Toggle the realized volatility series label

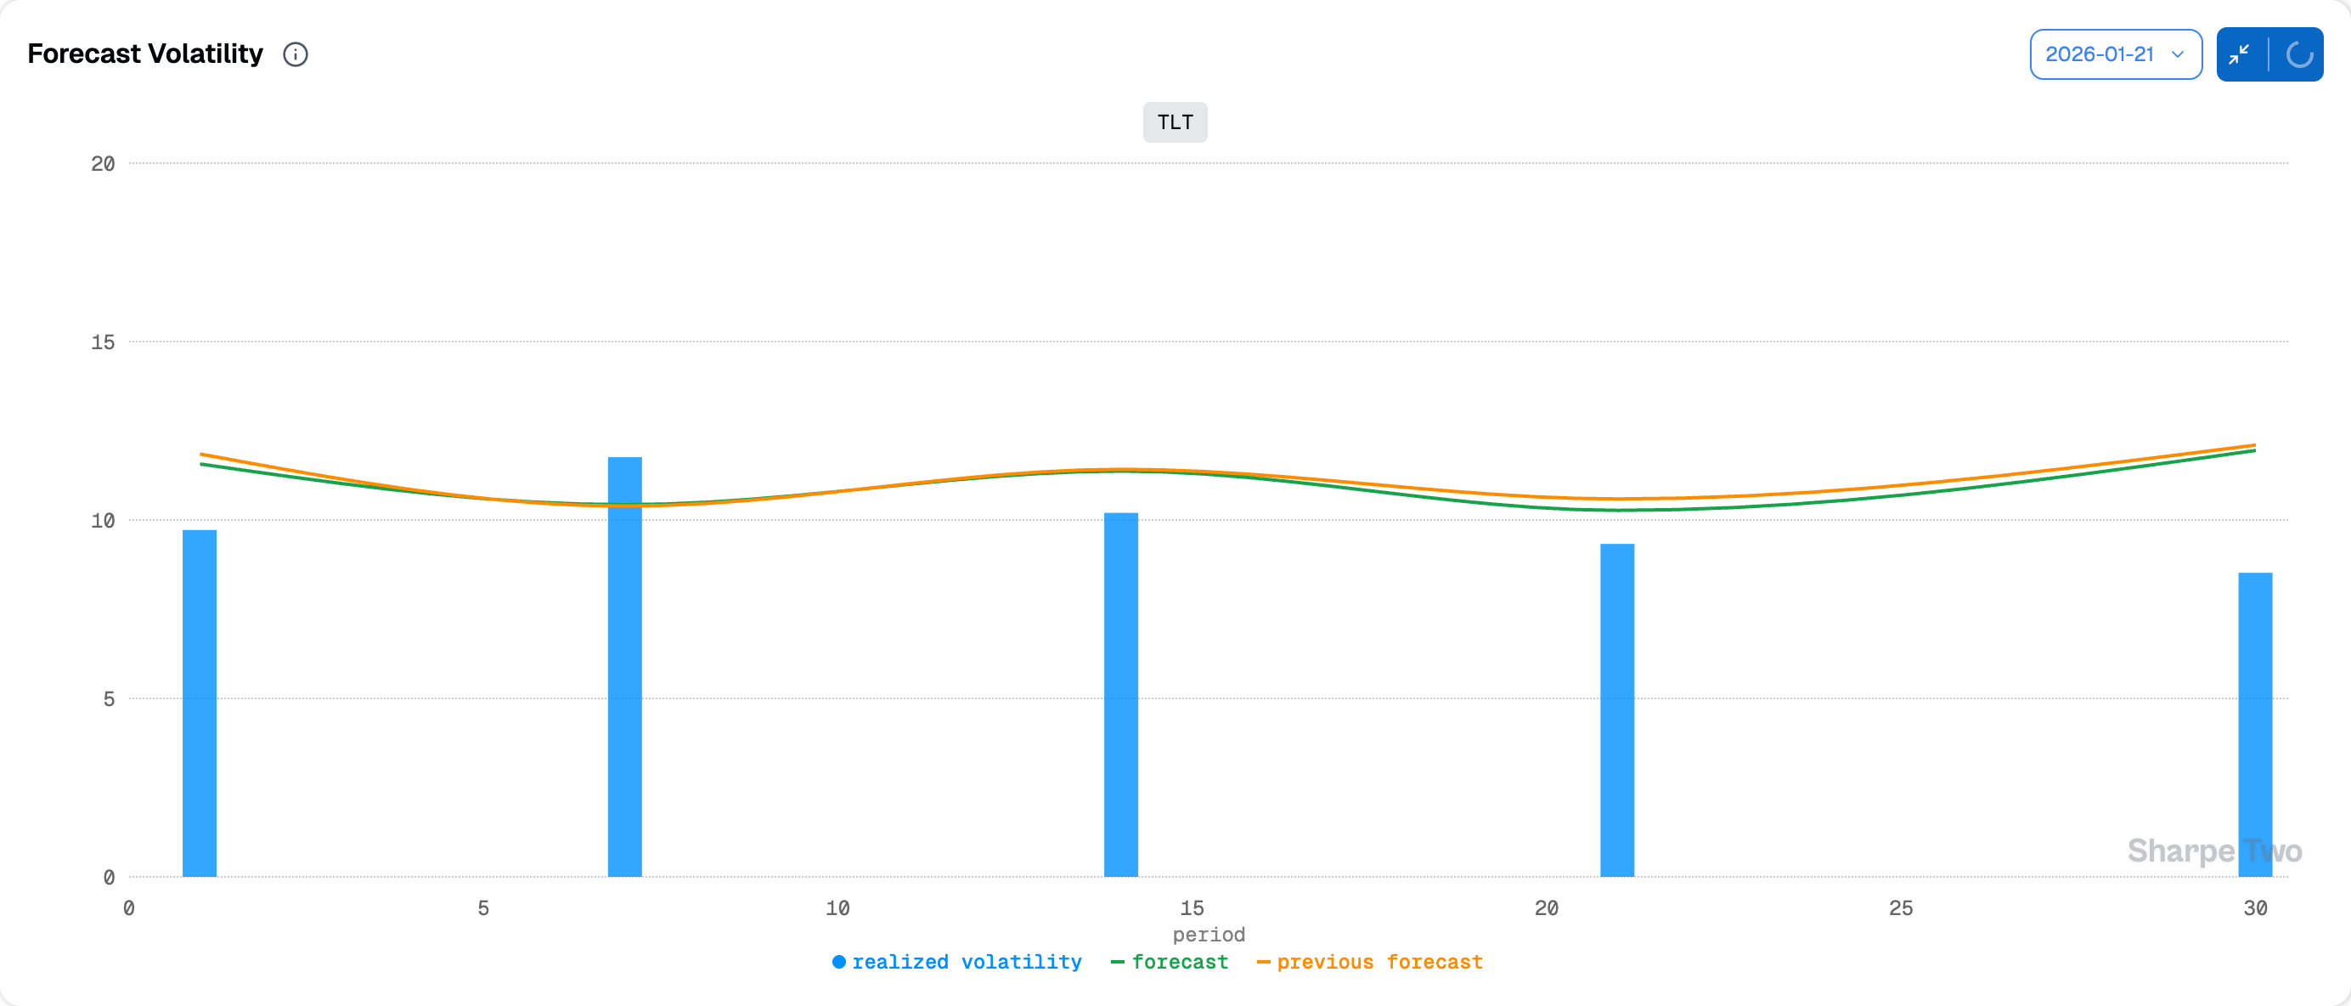[967, 961]
